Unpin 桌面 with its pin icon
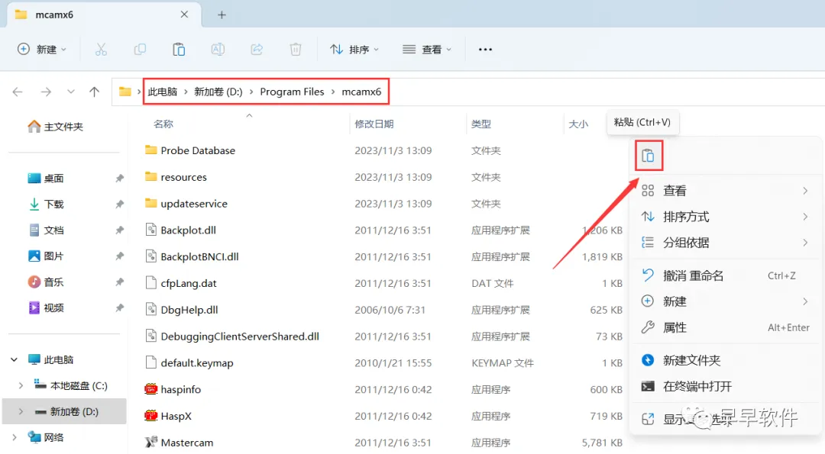 click(x=119, y=178)
